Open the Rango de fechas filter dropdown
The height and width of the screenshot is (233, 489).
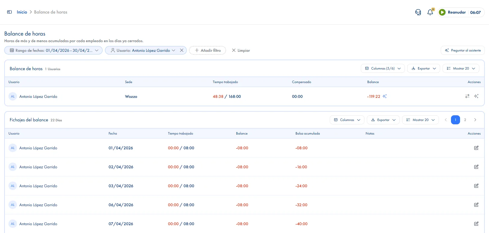53,50
